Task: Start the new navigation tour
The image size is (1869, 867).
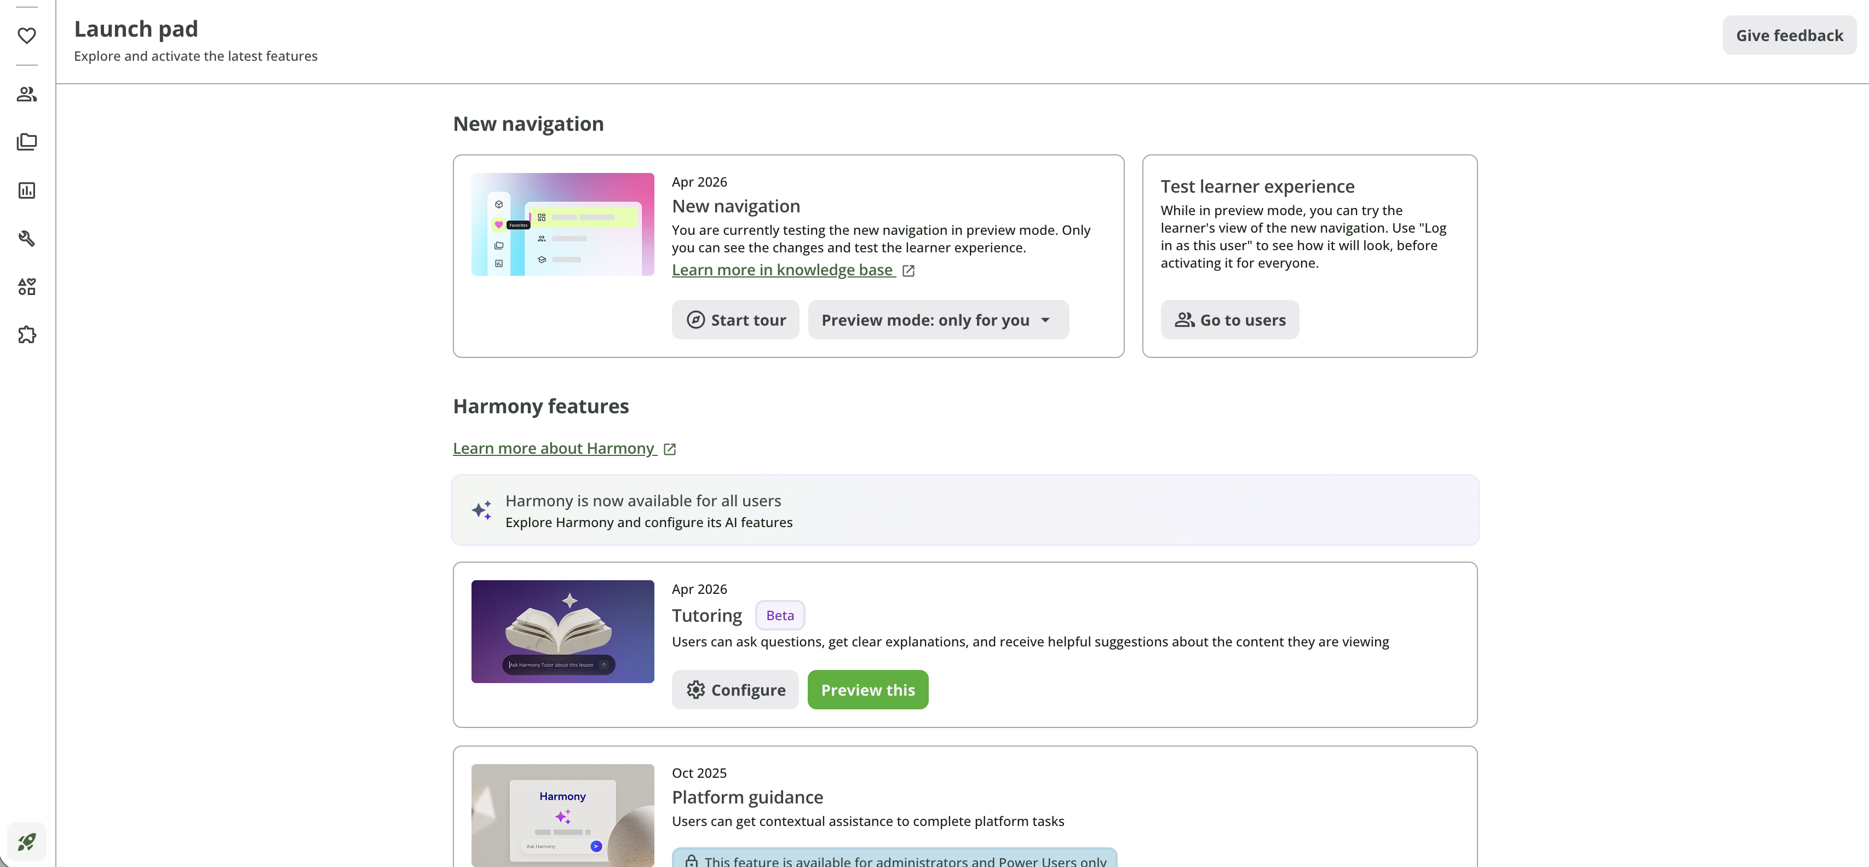Action: click(x=735, y=320)
